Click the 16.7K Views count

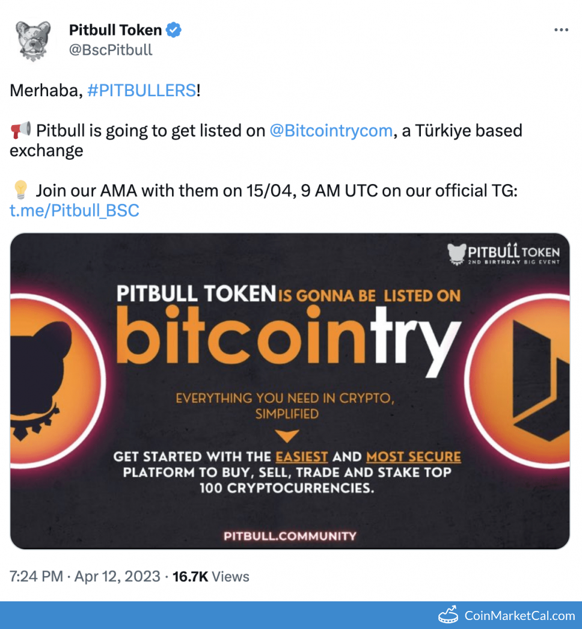210,577
